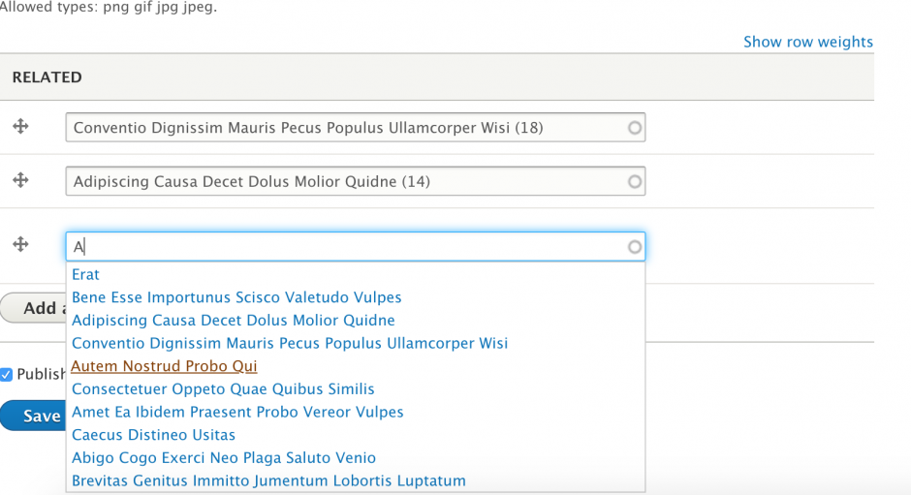Choose 'Bene Esse Importunus Scisco Valetudo Vulpes' suggestion
Screen dimensions: 911x495
point(236,297)
